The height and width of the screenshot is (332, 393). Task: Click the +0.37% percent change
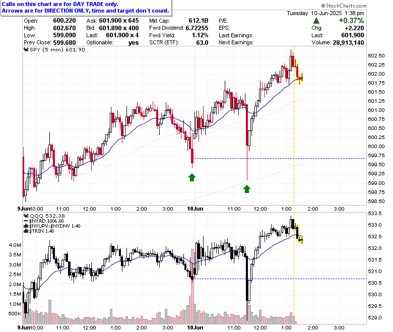click(x=351, y=21)
